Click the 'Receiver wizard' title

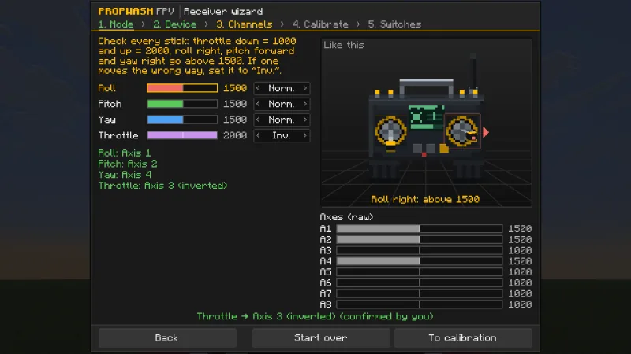tap(223, 11)
